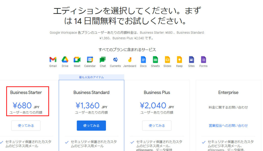Click the Jamboard icon
This screenshot has width=263, height=151.
pos(130,60)
